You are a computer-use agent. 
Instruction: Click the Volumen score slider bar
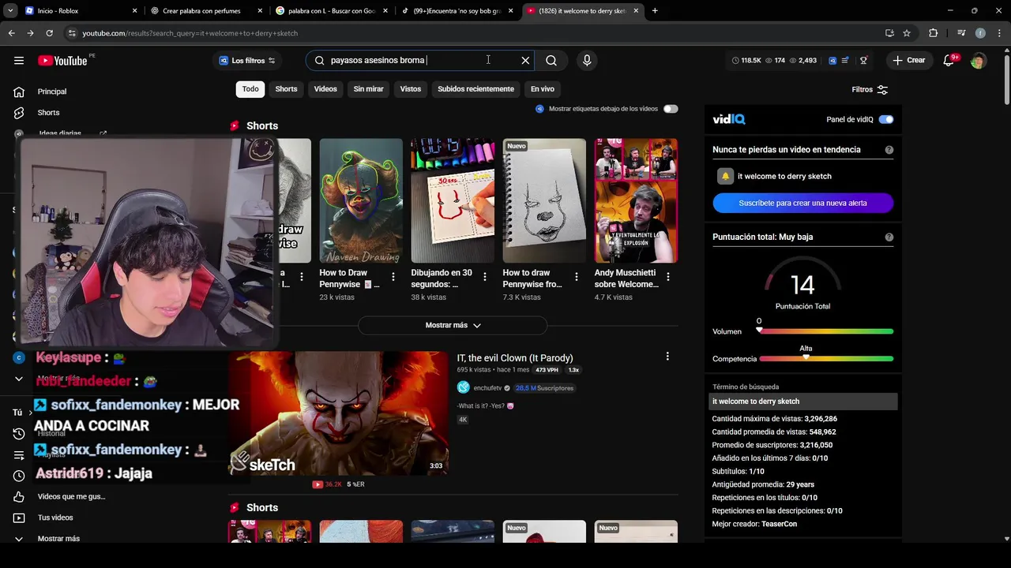(826, 331)
